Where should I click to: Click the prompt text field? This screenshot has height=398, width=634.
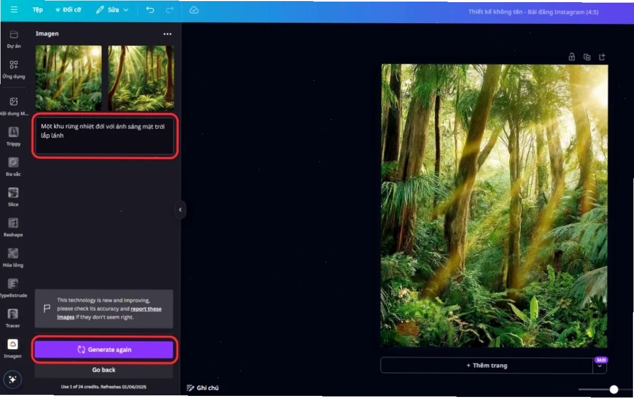click(x=104, y=136)
